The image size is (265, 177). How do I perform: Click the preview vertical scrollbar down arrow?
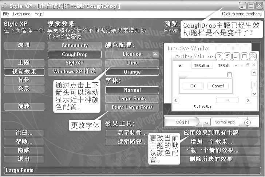pyautogui.click(x=254, y=94)
